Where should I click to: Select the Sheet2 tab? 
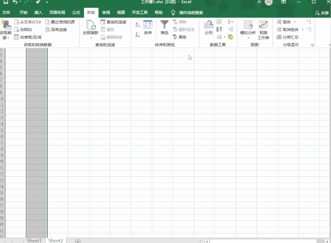(x=56, y=240)
